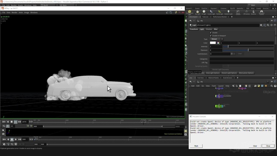
Task: Click the Stereo Camera shelf tool
Action: (x=238, y=12)
